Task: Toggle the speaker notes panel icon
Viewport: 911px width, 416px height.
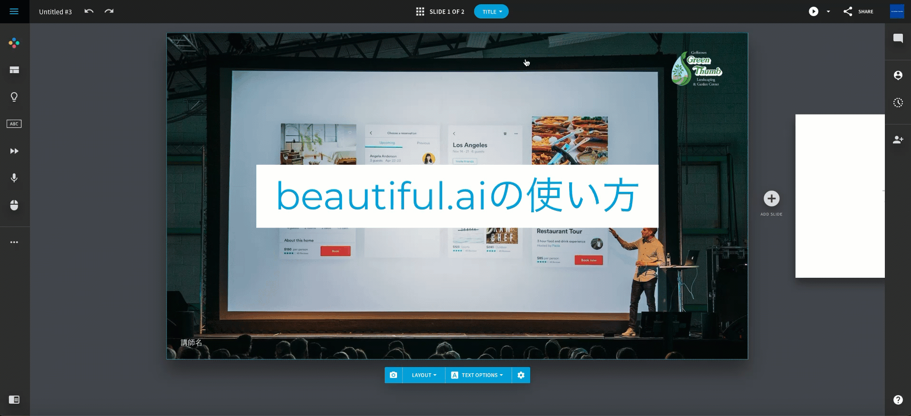Action: tap(14, 399)
